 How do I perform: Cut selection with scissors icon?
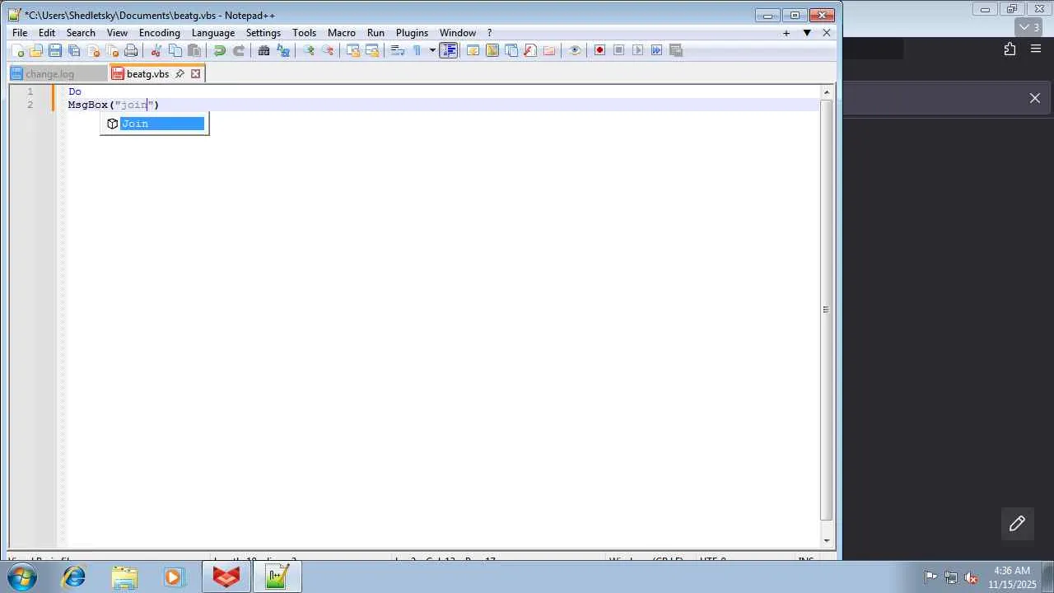(156, 50)
